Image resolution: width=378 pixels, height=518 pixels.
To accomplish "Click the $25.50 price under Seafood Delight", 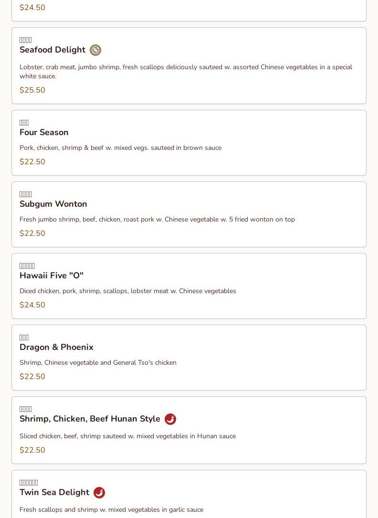I will [x=32, y=90].
